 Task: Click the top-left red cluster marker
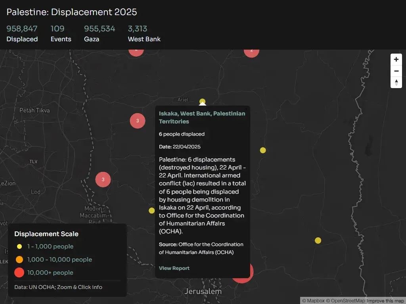coord(136,51)
